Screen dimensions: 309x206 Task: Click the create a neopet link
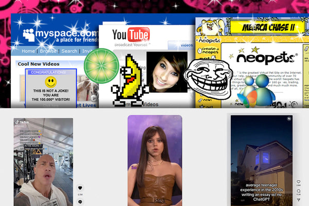[210, 50]
